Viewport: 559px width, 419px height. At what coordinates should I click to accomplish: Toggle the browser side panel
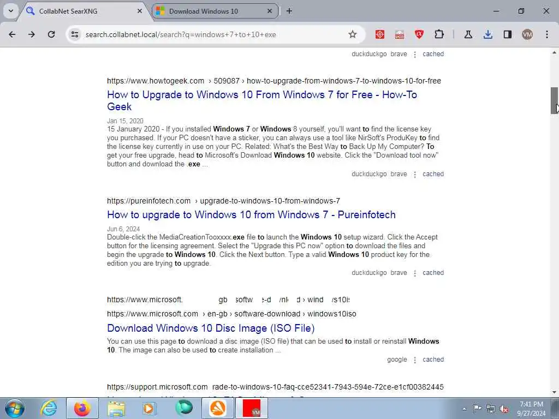click(508, 34)
